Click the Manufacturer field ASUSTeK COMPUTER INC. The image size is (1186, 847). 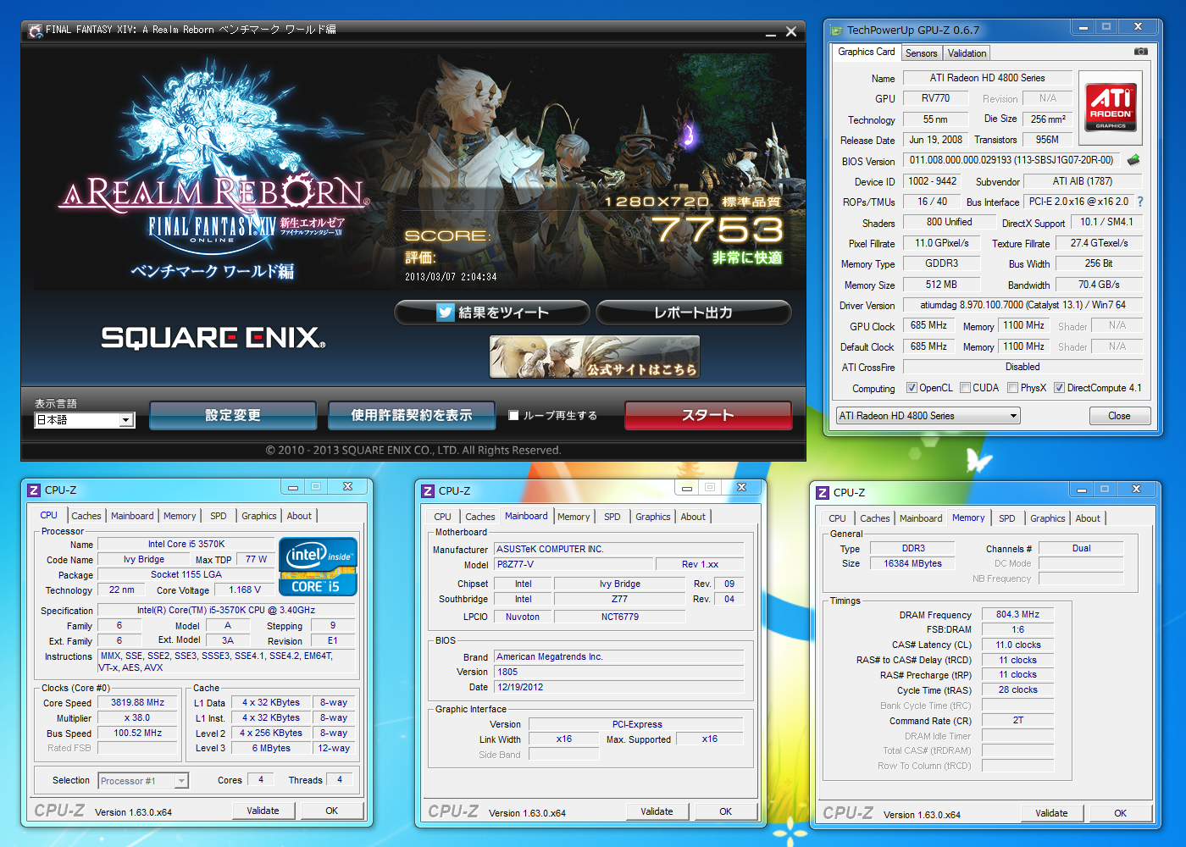point(619,549)
